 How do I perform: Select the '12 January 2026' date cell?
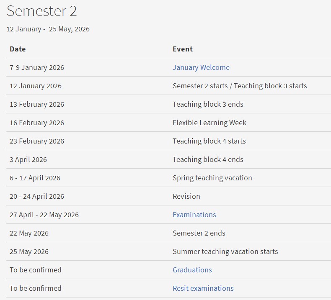pos(36,86)
